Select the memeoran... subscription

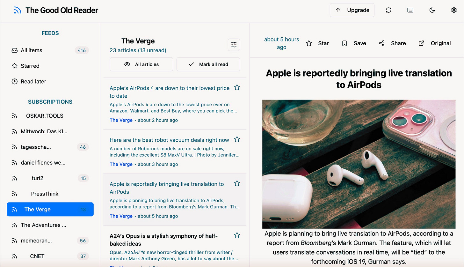click(x=50, y=241)
